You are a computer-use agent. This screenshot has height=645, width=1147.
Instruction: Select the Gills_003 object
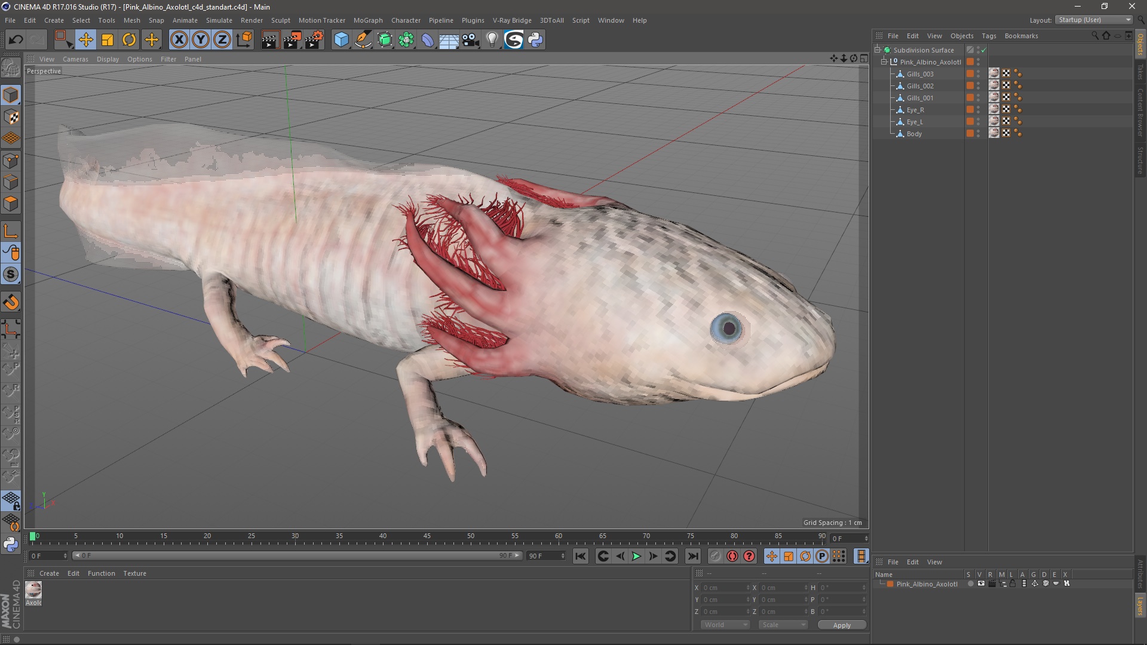(x=920, y=74)
